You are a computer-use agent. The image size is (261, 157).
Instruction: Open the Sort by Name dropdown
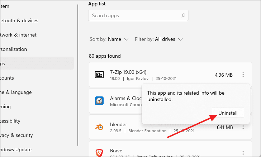(109, 39)
